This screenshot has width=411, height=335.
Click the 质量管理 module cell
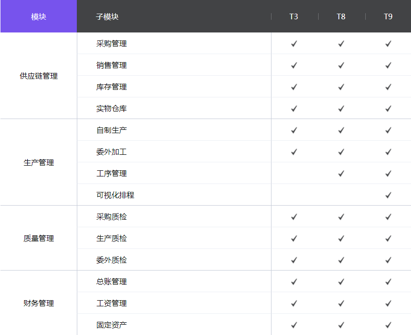click(39, 239)
